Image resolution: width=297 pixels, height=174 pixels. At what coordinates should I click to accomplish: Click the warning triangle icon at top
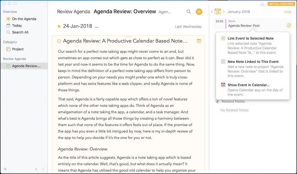tap(262, 4)
